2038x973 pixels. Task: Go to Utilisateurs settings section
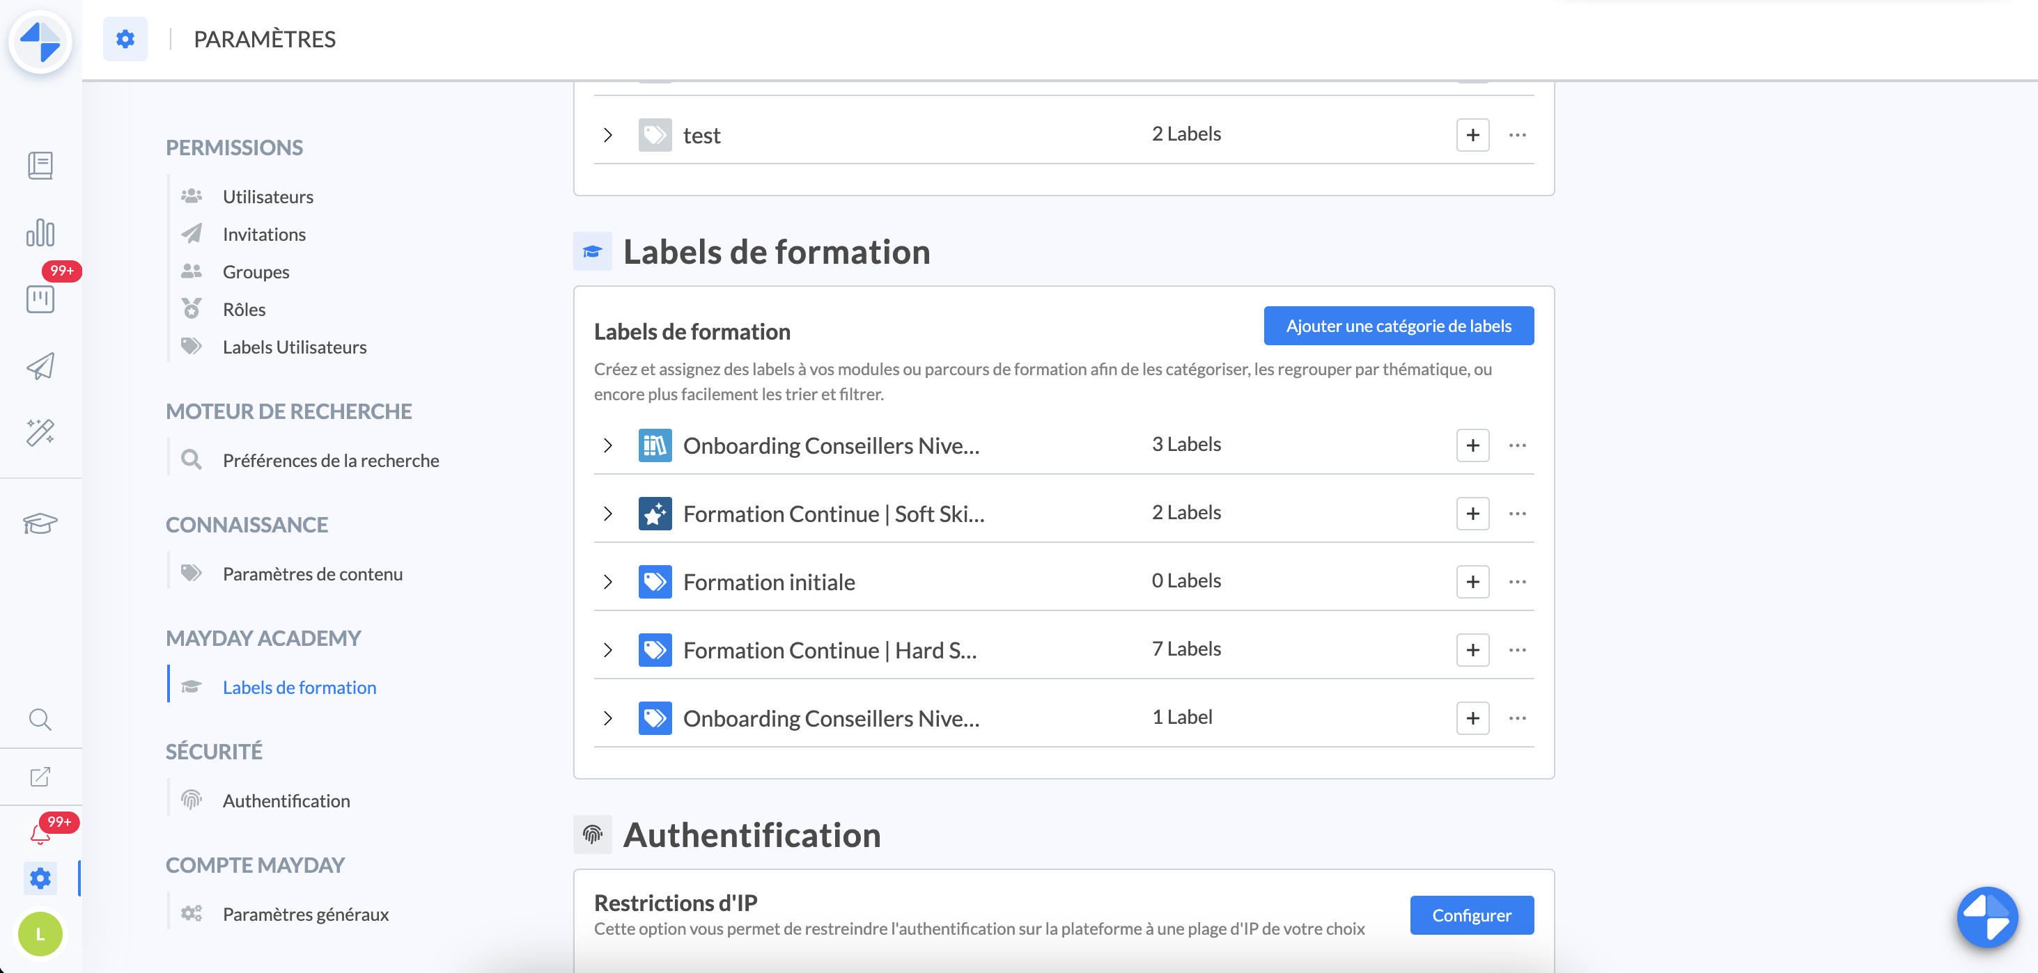tap(267, 197)
